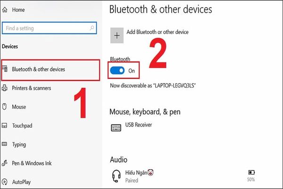283x189 pixels.
Task: Click the Pen & Windows Ink icon
Action: point(4,163)
